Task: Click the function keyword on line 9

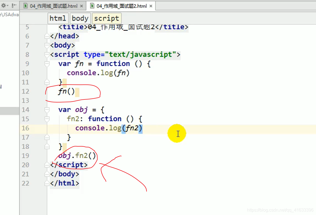Action: click(x=113, y=64)
